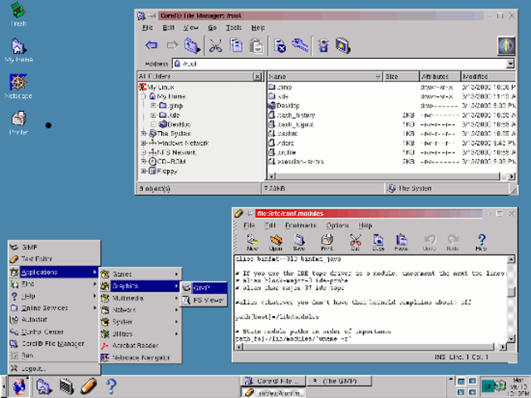Click the Attributes column header
Screen dimensions: 531x398
click(440, 76)
